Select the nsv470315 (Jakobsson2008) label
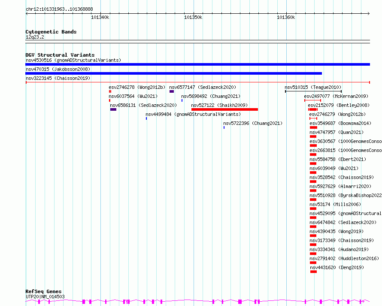This screenshot has height=306, width=382. coord(58,69)
